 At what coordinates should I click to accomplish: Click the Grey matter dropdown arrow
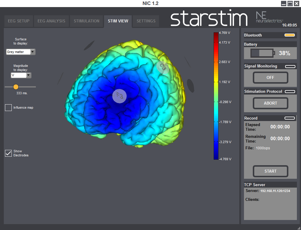click(33, 52)
